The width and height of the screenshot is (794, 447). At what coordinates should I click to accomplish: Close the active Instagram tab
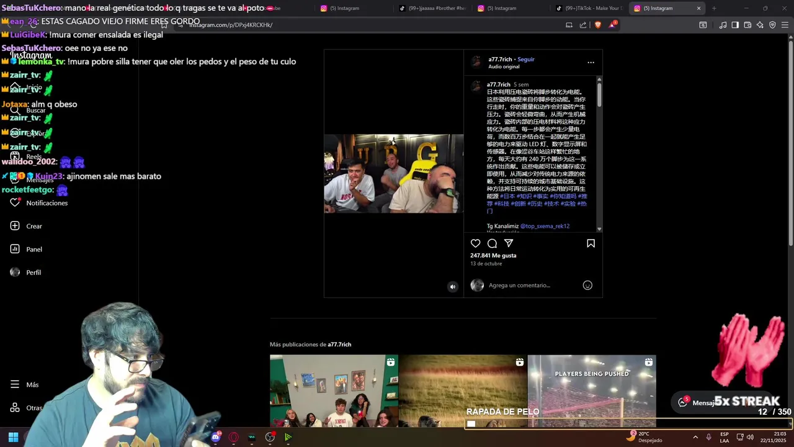click(x=698, y=8)
